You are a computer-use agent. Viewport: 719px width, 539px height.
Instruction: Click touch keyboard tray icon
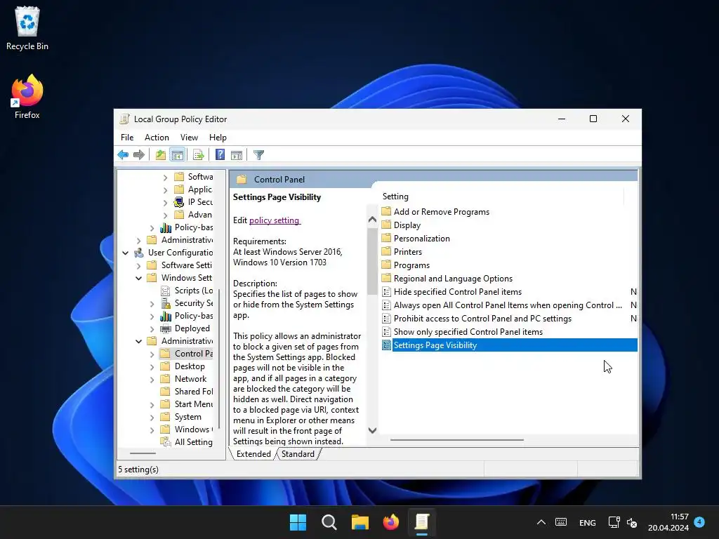click(561, 522)
